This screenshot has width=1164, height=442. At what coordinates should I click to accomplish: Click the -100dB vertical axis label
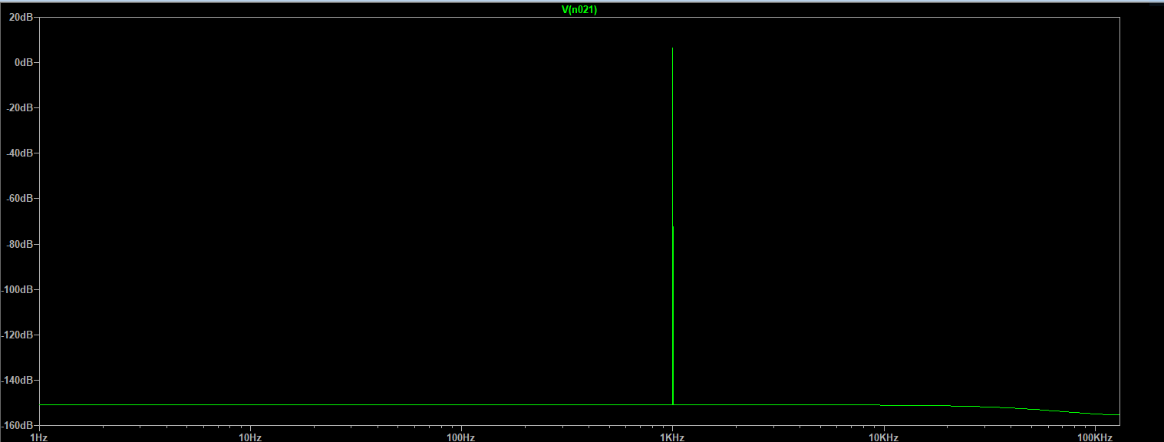coord(17,289)
